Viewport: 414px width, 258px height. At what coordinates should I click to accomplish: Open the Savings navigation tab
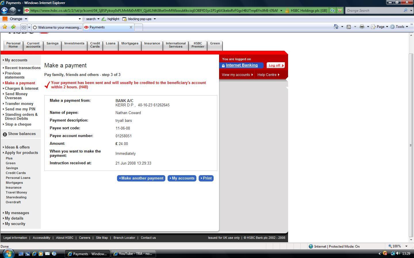click(x=52, y=45)
